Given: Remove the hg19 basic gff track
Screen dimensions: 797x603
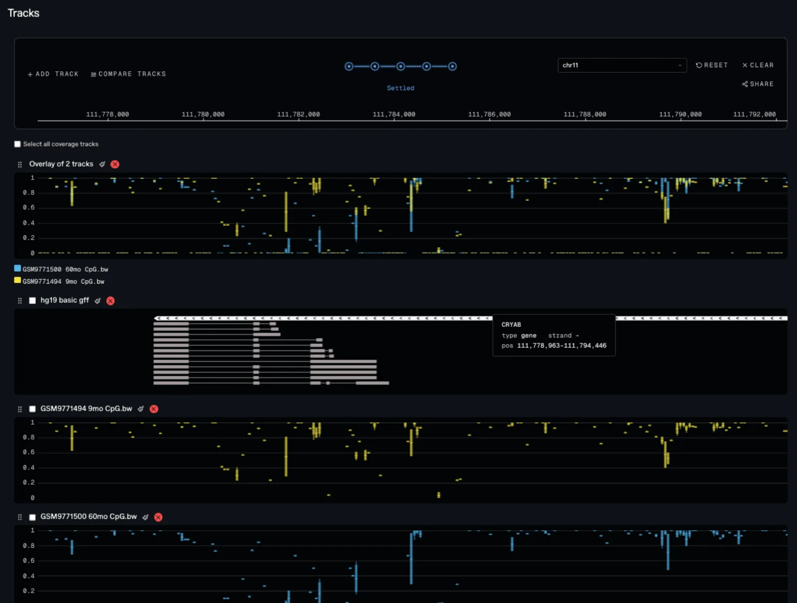Looking at the screenshot, I should coord(111,301).
